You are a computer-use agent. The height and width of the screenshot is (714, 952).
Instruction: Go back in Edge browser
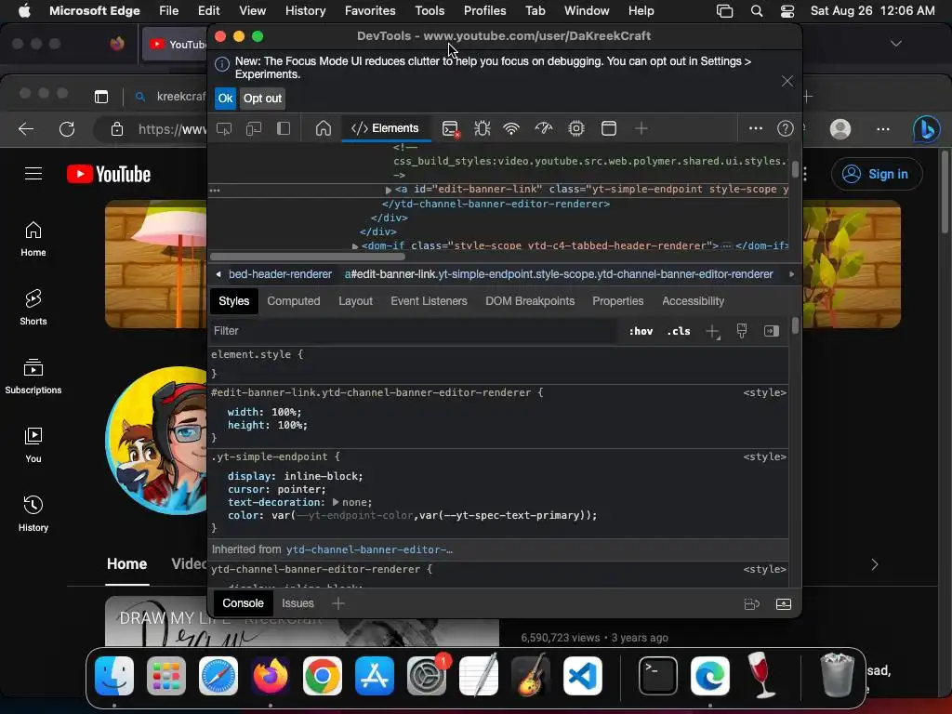click(x=25, y=128)
